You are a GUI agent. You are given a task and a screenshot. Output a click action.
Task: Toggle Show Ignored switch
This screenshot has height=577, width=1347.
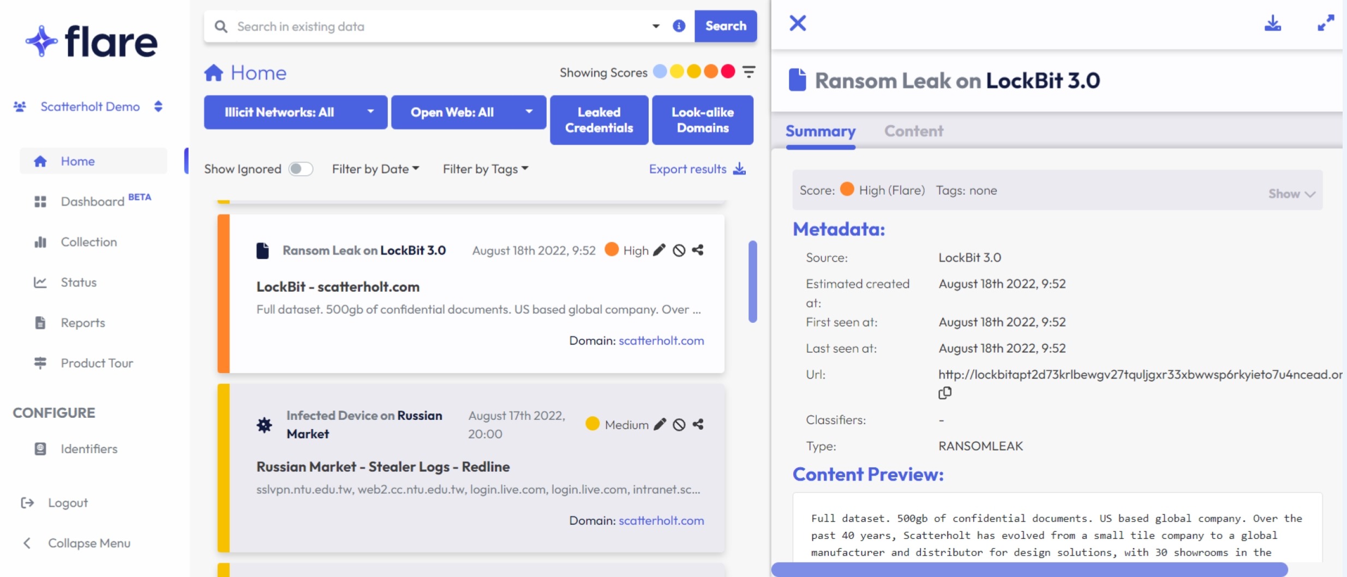pyautogui.click(x=301, y=169)
